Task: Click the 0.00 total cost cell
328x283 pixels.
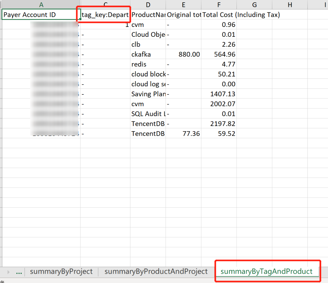Action: click(x=219, y=84)
